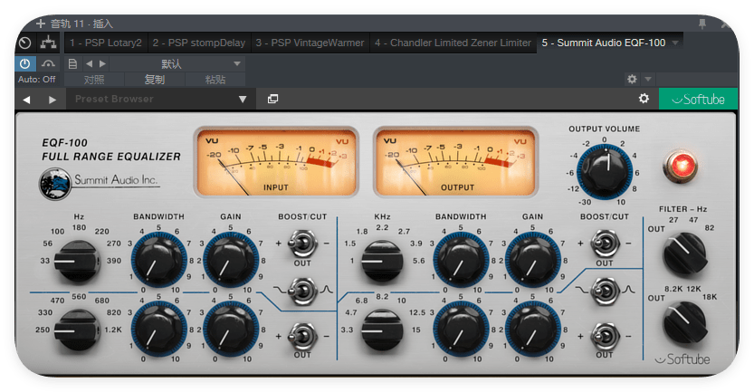Click the upper Hz band GAIN knob
Viewport: 754px width, 392px height.
pyautogui.click(x=230, y=260)
